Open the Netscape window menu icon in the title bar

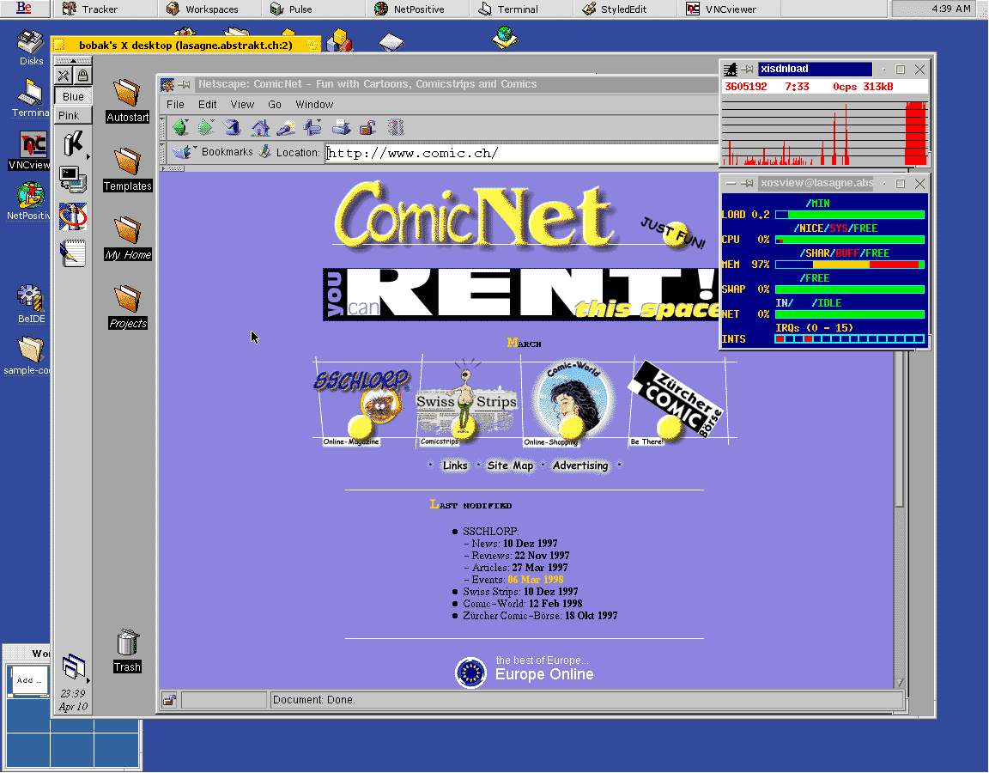pyautogui.click(x=167, y=84)
